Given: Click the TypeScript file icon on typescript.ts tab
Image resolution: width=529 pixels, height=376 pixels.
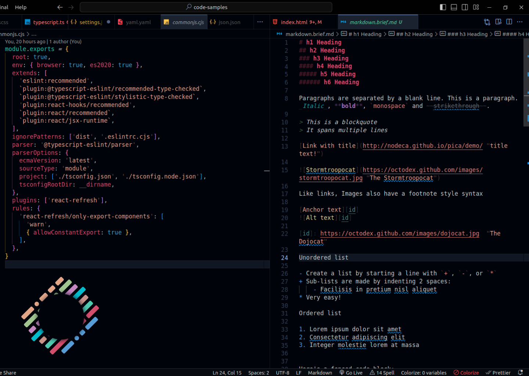Looking at the screenshot, I should pos(28,22).
